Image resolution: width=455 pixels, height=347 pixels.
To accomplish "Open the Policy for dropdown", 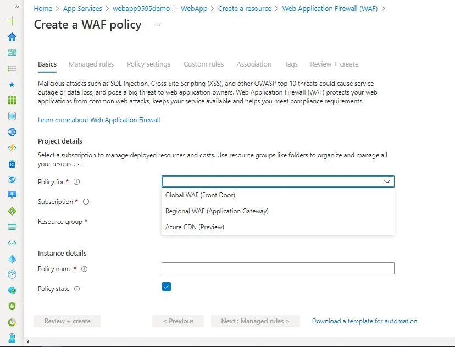I will [278, 181].
